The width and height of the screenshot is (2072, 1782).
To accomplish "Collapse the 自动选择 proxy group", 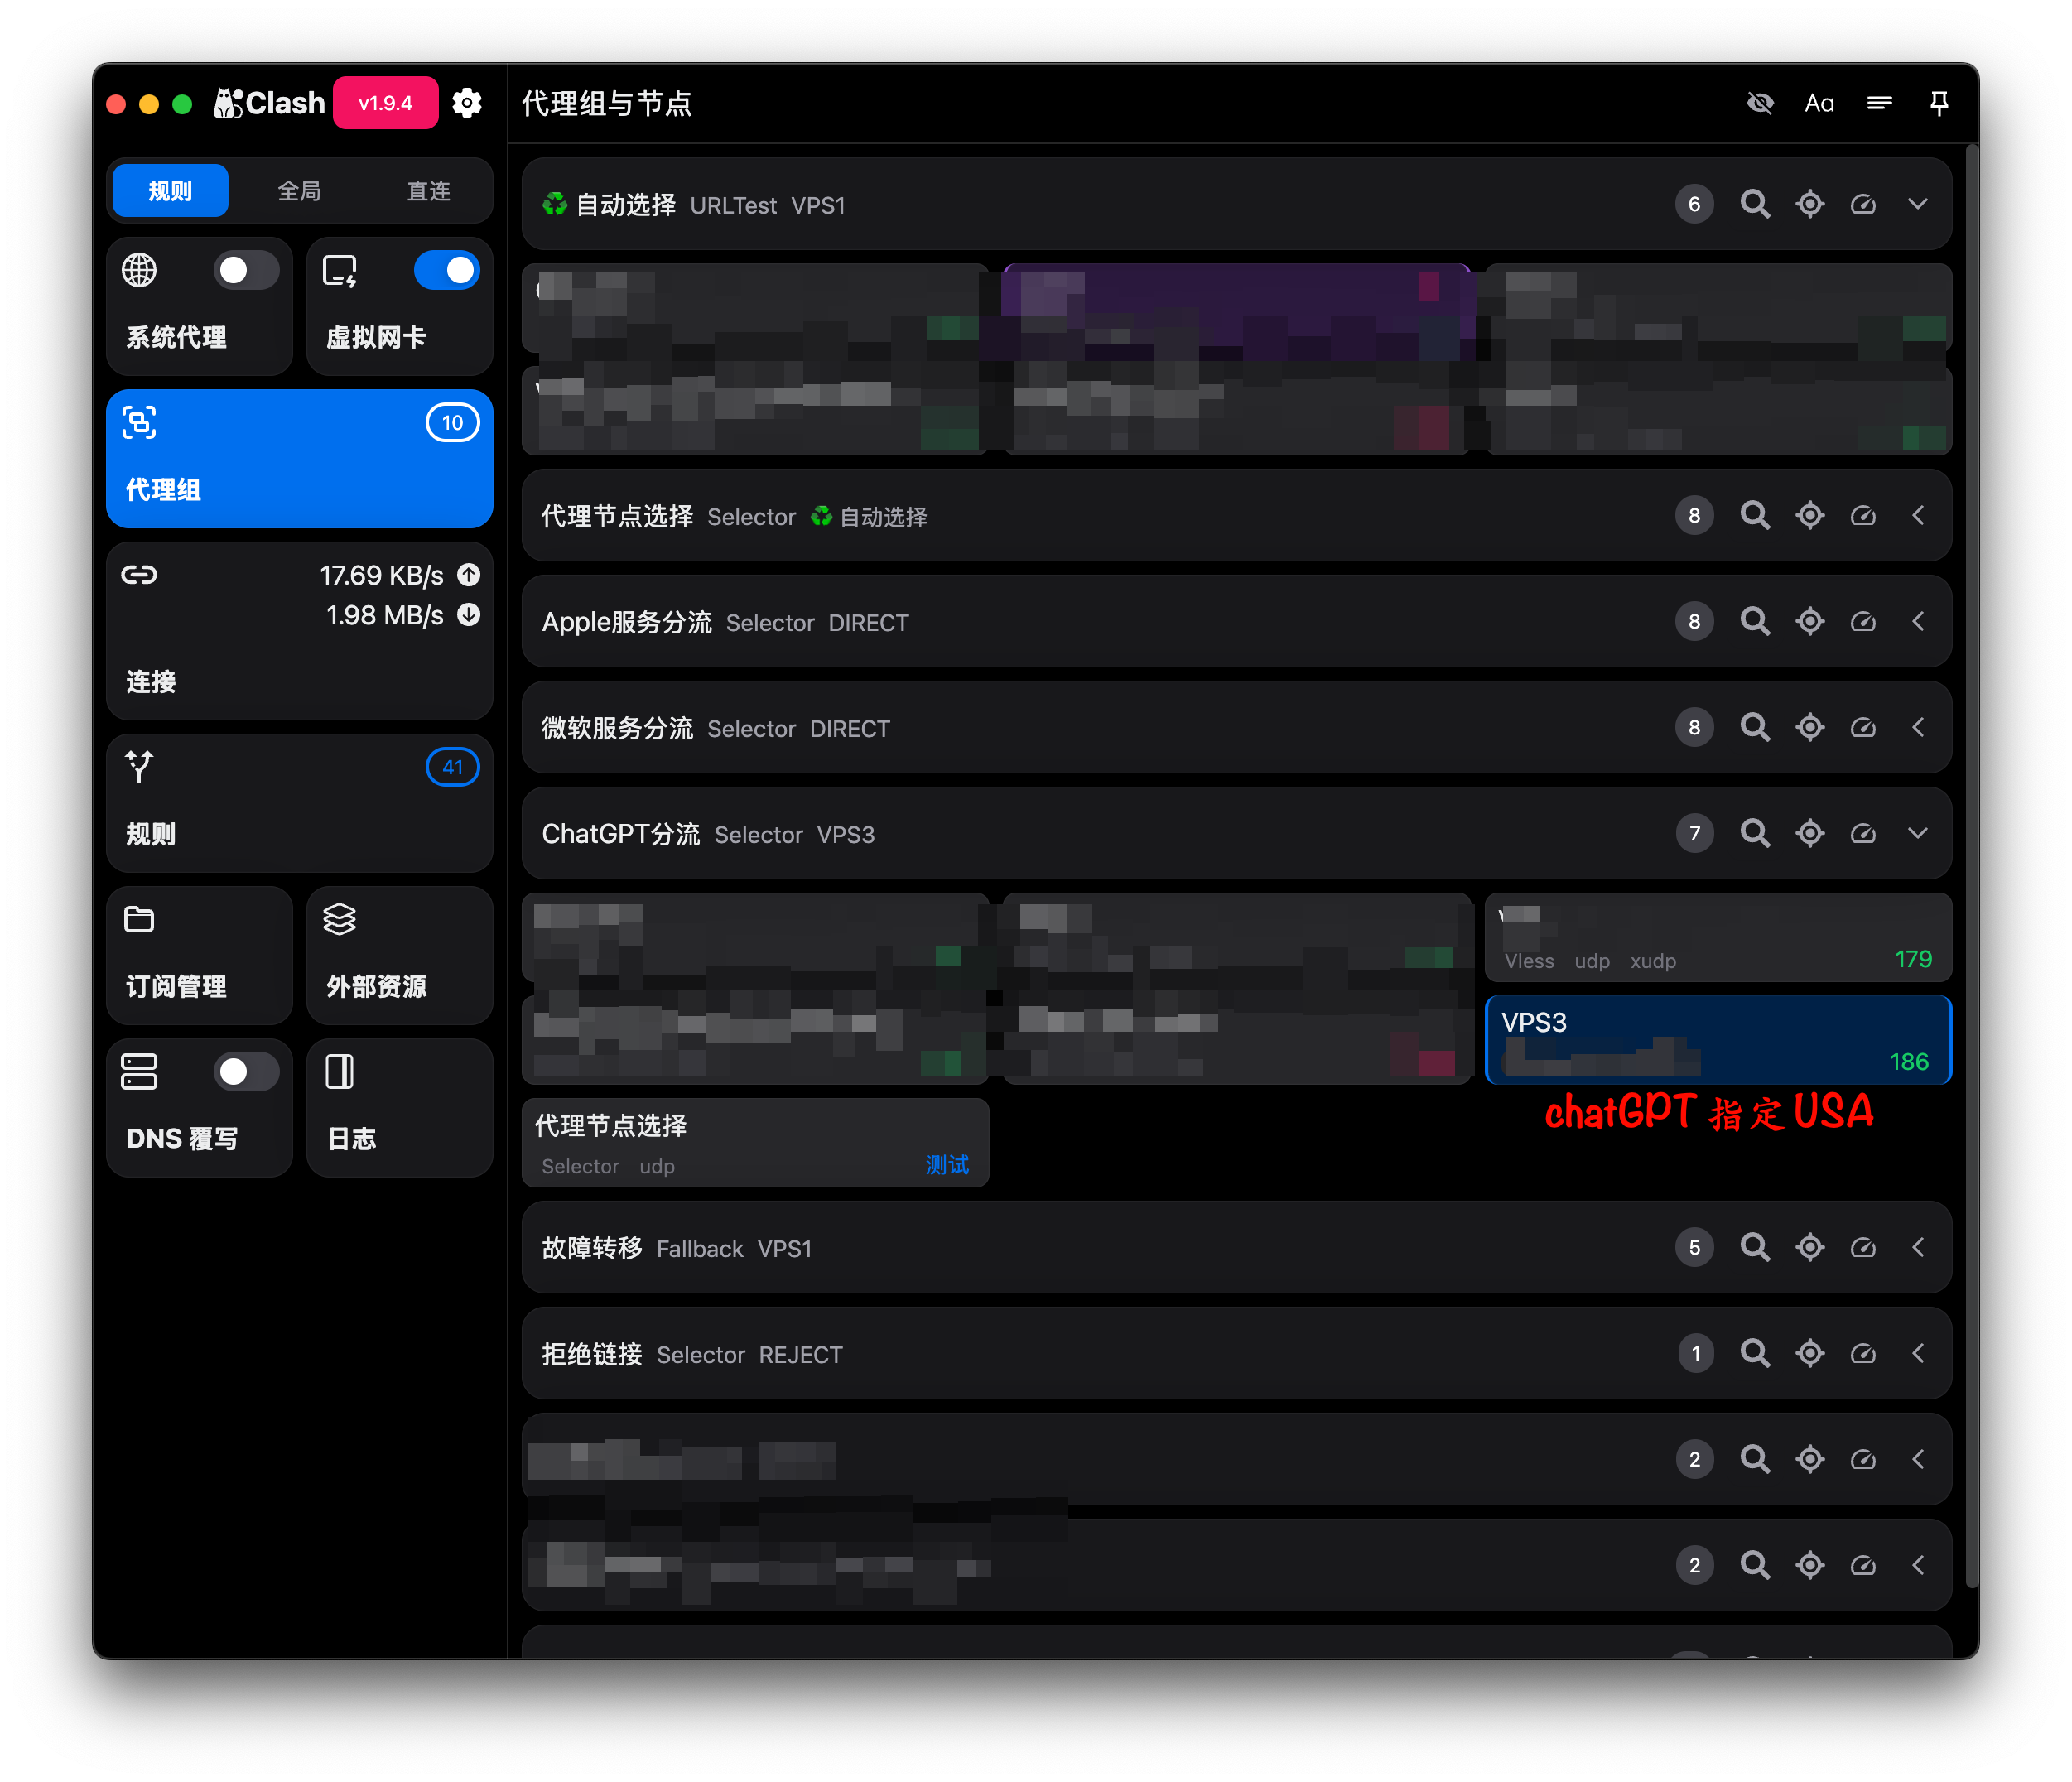I will coord(1917,204).
